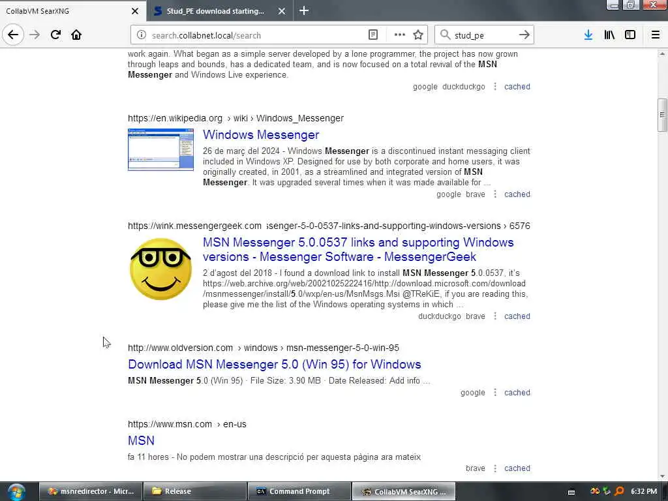Click the orange magnifier tray icon

click(x=619, y=491)
